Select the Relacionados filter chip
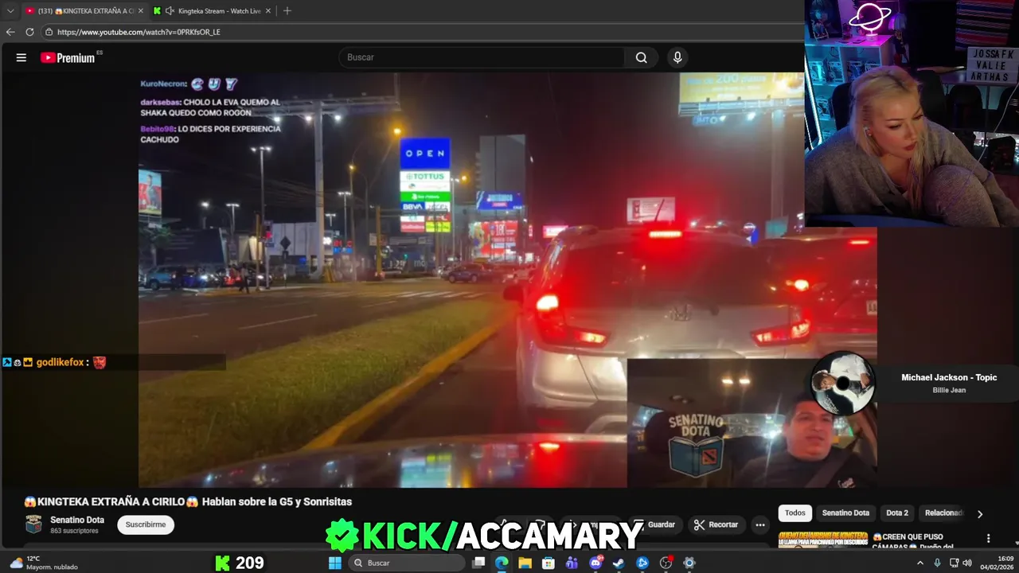The image size is (1019, 573). pos(944,513)
